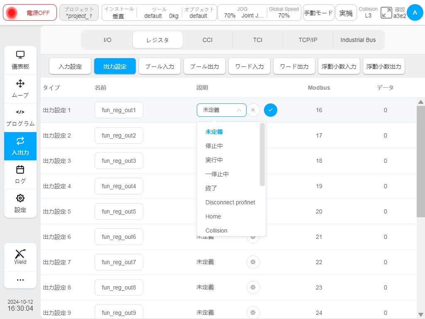Click the red power OFF indicator

[x=11, y=13]
